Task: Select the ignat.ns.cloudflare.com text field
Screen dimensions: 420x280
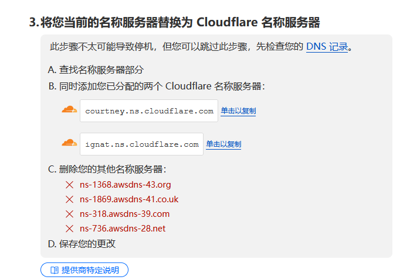Action: (x=141, y=144)
